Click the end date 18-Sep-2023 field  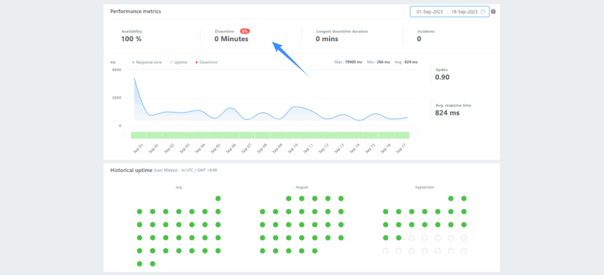[465, 11]
